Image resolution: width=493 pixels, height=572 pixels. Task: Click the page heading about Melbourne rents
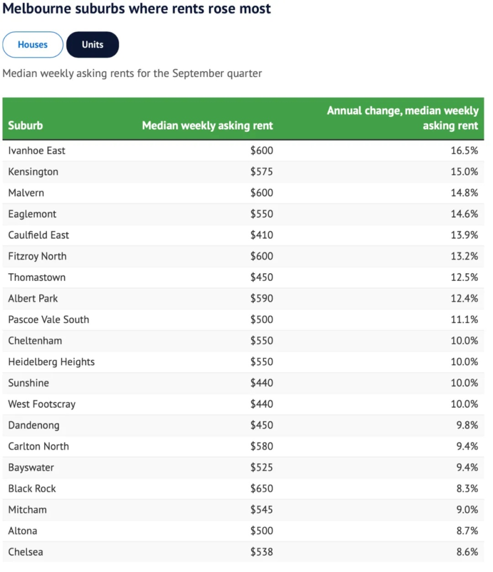[137, 9]
